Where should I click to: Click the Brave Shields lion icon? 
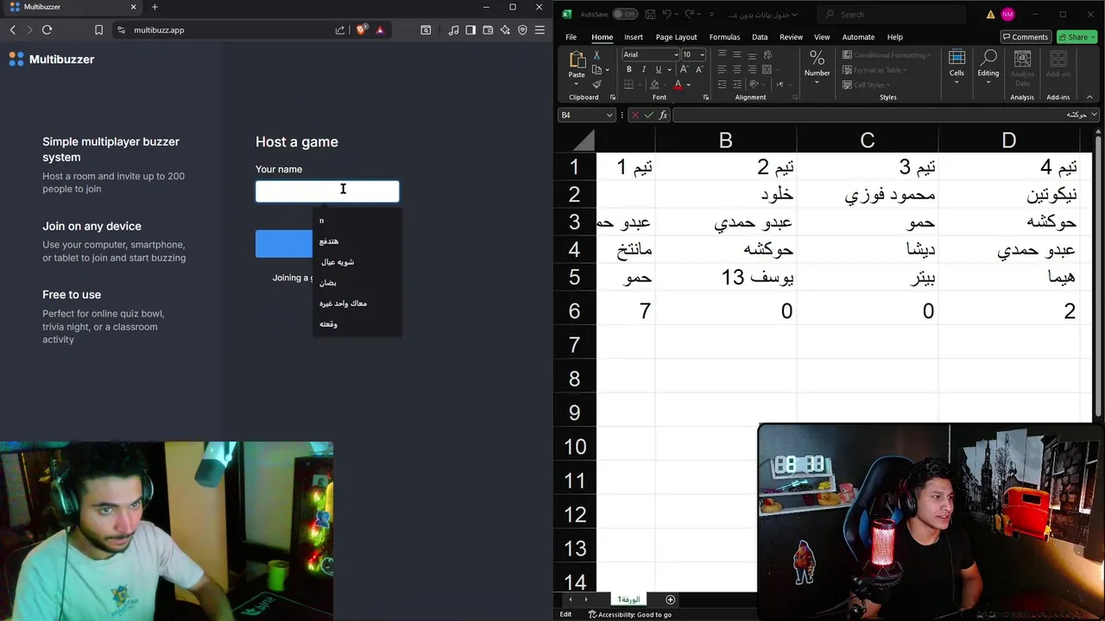coord(361,30)
